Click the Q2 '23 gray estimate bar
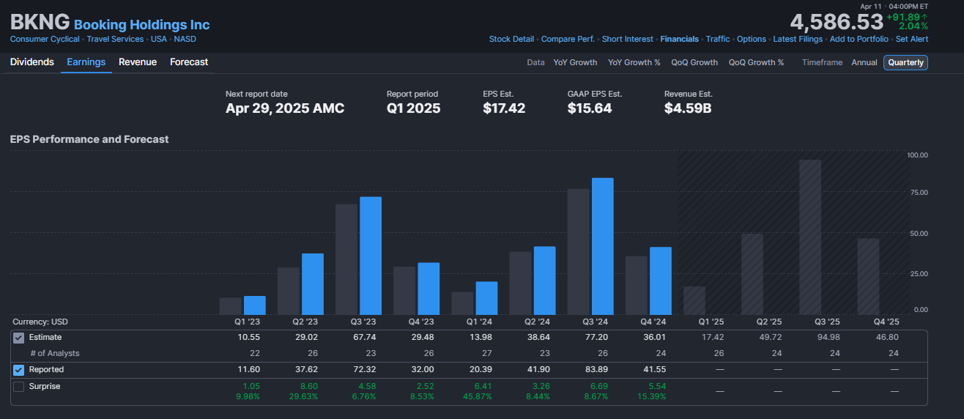 pyautogui.click(x=289, y=291)
